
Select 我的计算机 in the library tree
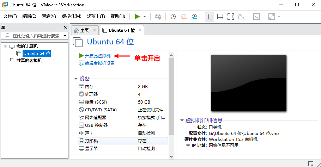[27, 47]
